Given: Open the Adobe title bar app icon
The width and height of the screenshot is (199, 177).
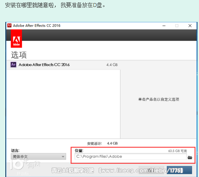Looking at the screenshot, I should click(9, 25).
